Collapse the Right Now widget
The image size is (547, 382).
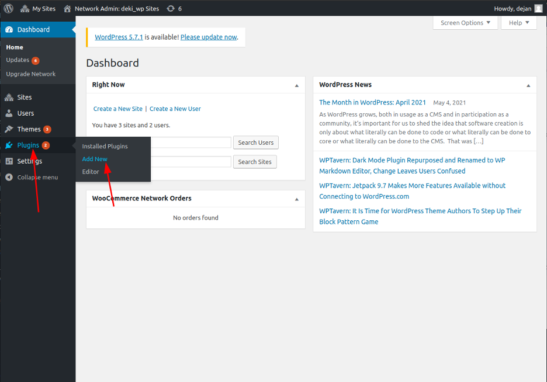296,85
